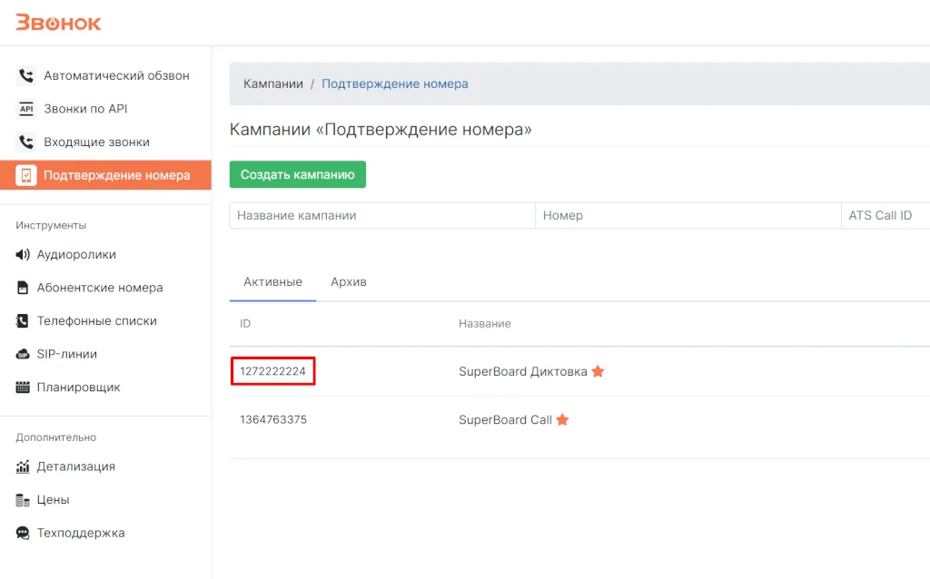Click the Номер filter input field
930x579 pixels.
click(x=688, y=216)
